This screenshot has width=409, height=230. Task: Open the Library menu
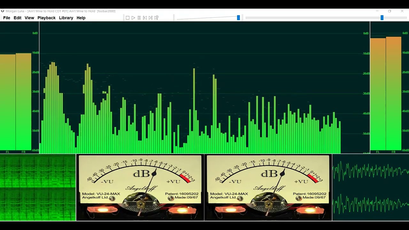click(66, 18)
